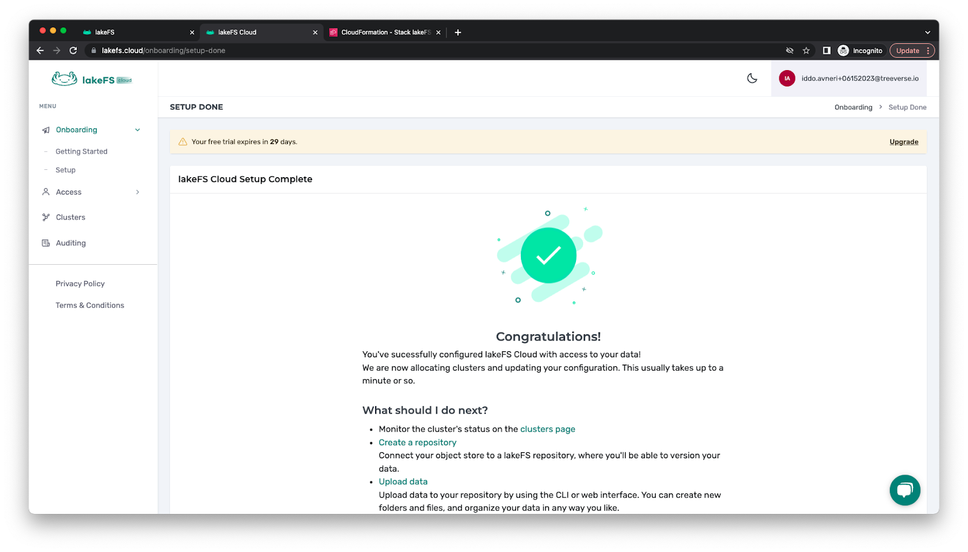
Task: Open the Setup sidebar item
Action: pos(65,170)
